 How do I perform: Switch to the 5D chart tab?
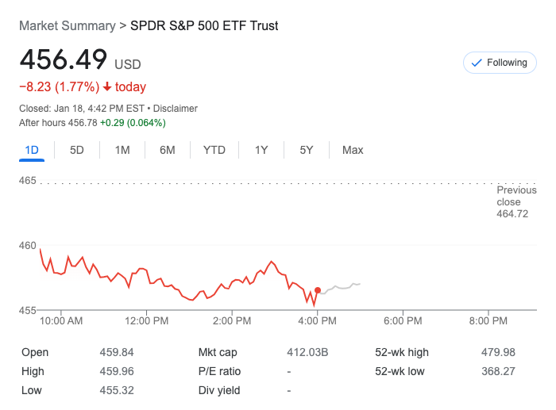(x=77, y=150)
